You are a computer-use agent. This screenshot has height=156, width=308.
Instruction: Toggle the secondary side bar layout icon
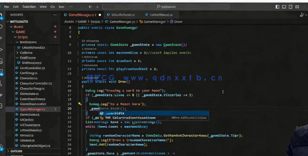[x=291, y=6]
